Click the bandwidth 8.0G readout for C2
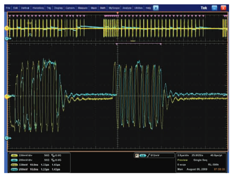This screenshot has height=176, width=234. point(56,160)
